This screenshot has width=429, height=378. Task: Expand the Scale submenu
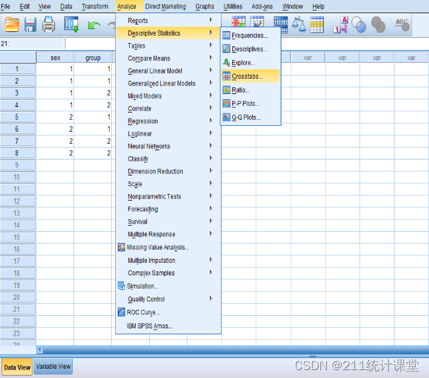pos(168,184)
